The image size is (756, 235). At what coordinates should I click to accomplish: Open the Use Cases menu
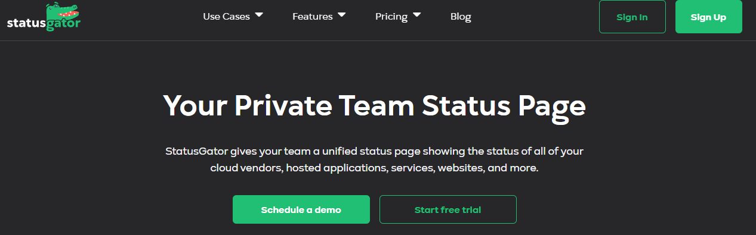click(226, 17)
